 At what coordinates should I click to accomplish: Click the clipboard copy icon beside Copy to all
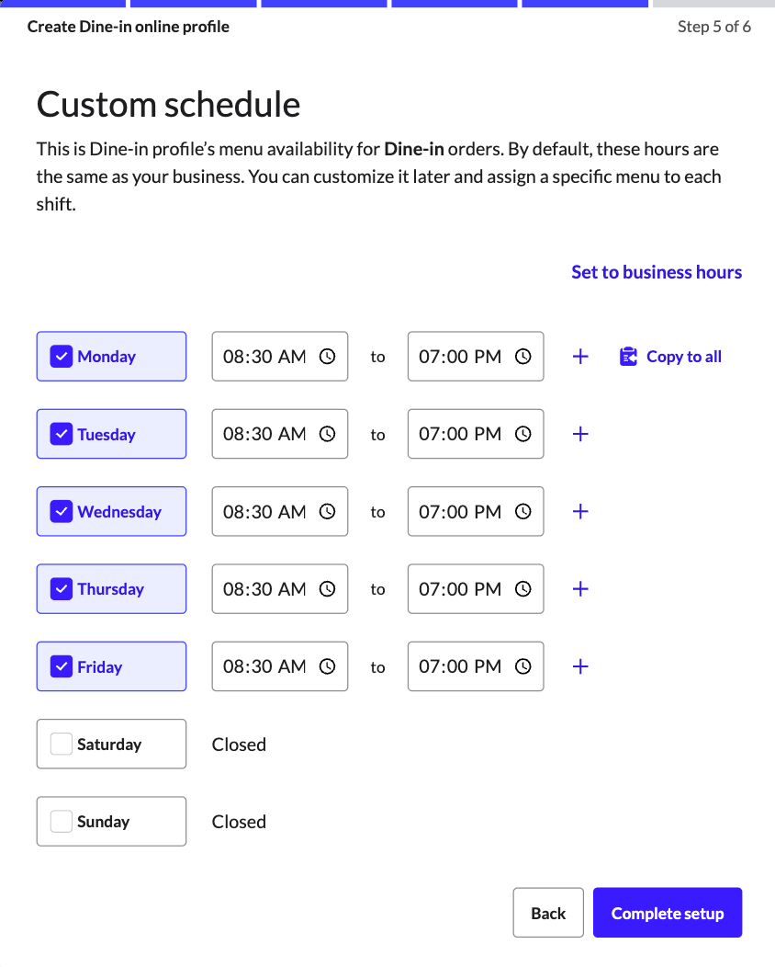(x=628, y=356)
